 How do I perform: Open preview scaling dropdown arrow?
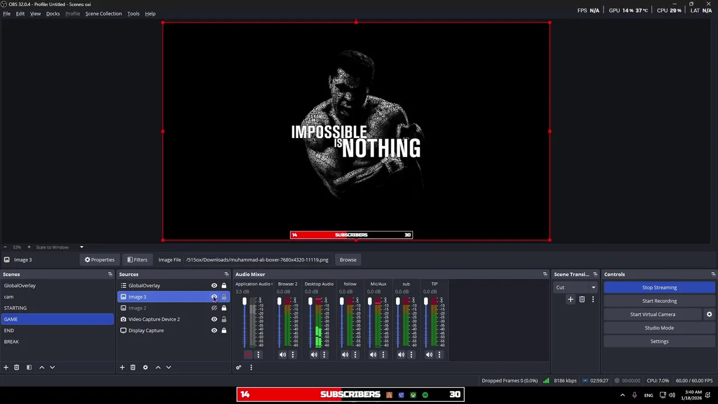[x=81, y=247]
